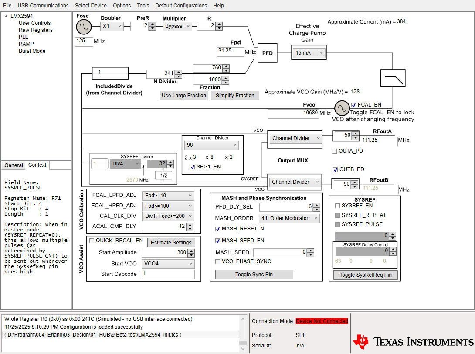Decrease Start Amplitude value
475x354 pixels.
(191, 255)
